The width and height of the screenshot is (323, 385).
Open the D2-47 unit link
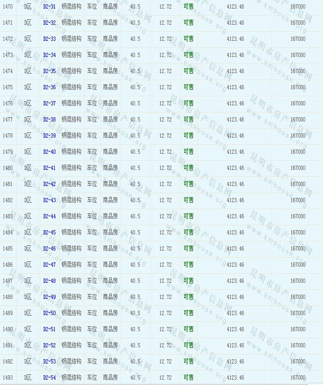(49, 265)
